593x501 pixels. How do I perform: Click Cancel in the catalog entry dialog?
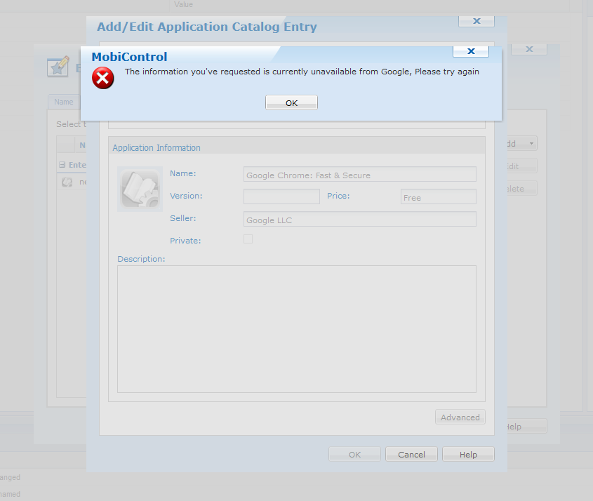[x=411, y=455]
